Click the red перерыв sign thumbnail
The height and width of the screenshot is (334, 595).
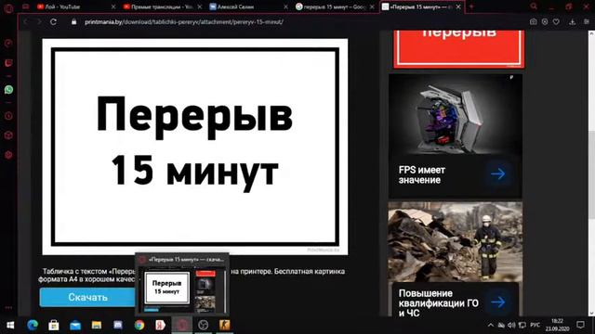click(459, 49)
